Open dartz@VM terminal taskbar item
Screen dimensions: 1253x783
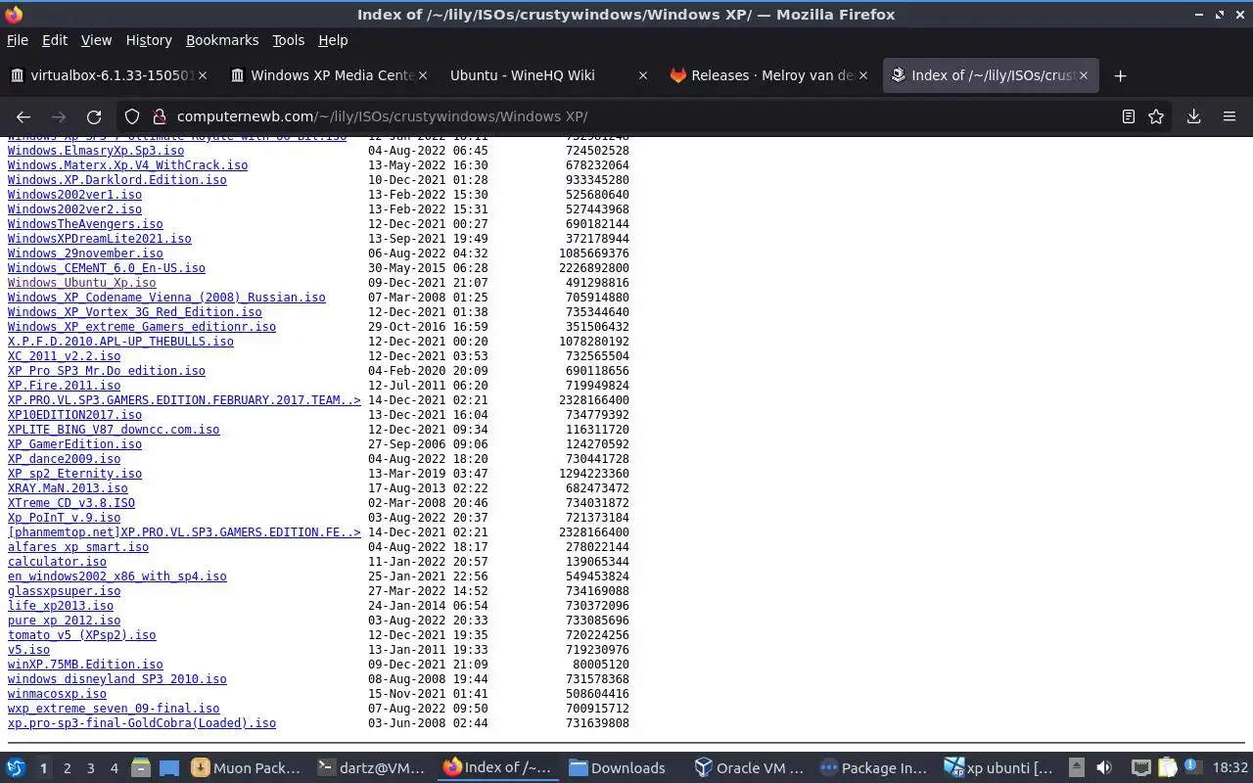pyautogui.click(x=372, y=768)
